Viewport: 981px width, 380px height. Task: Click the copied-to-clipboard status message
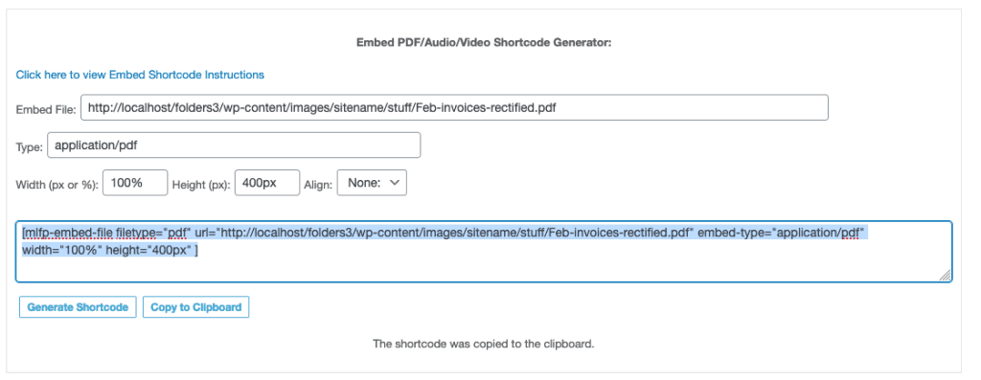pos(484,344)
